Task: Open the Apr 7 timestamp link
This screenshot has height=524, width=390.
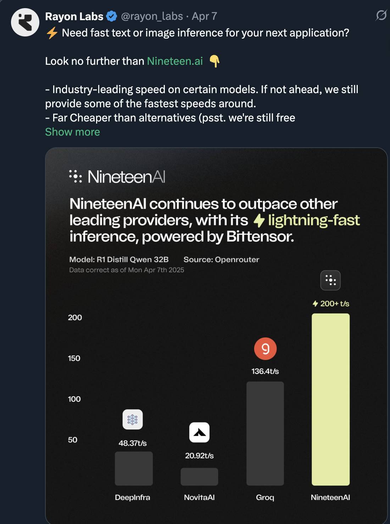Action: [204, 16]
